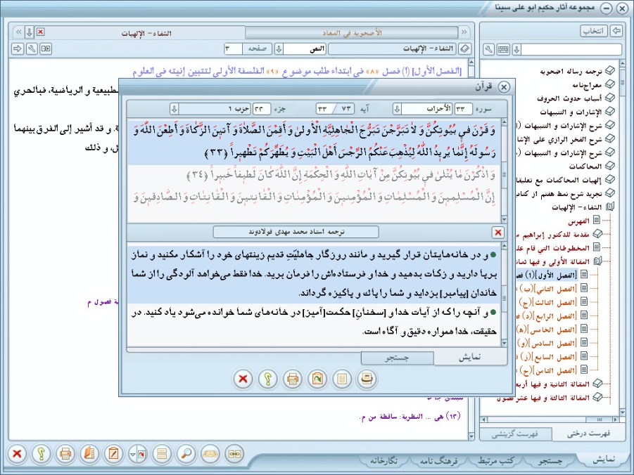Click the page number input field

tap(232, 48)
